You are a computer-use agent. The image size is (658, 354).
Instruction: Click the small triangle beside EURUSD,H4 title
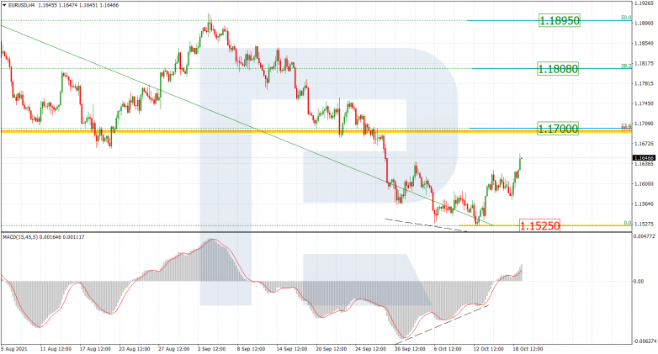click(4, 5)
